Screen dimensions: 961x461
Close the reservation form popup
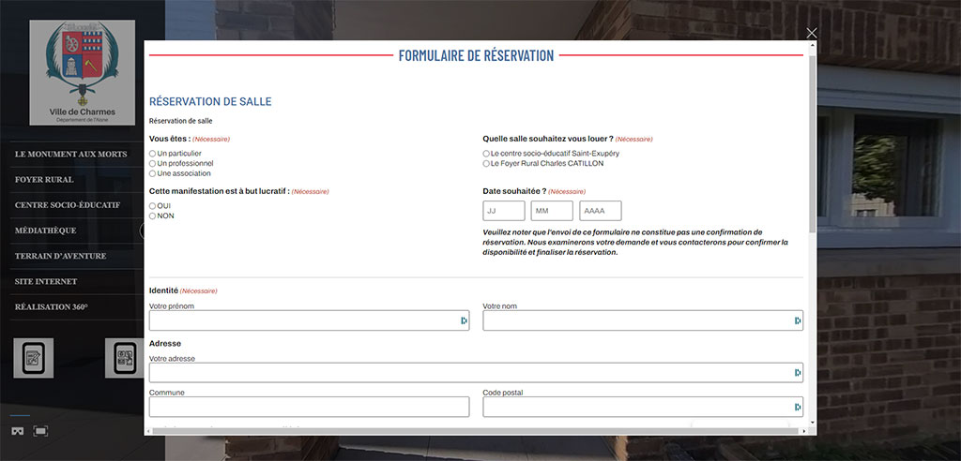[812, 33]
